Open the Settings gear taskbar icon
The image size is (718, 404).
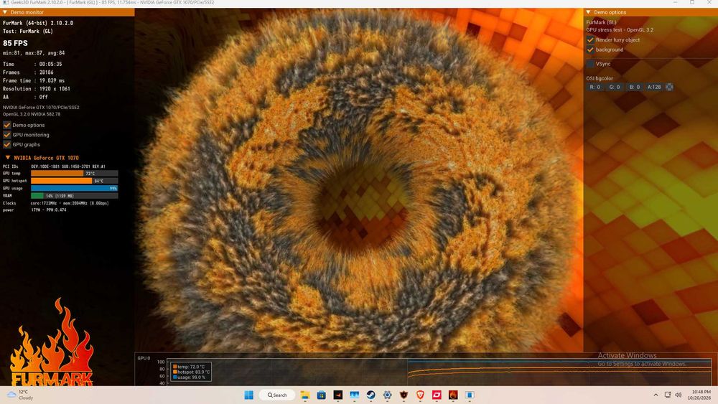[388, 395]
